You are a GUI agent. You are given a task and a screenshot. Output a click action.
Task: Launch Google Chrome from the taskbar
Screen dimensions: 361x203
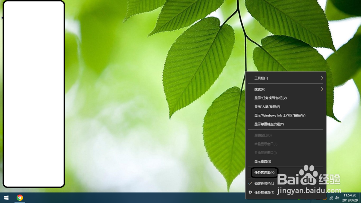(x=20, y=198)
